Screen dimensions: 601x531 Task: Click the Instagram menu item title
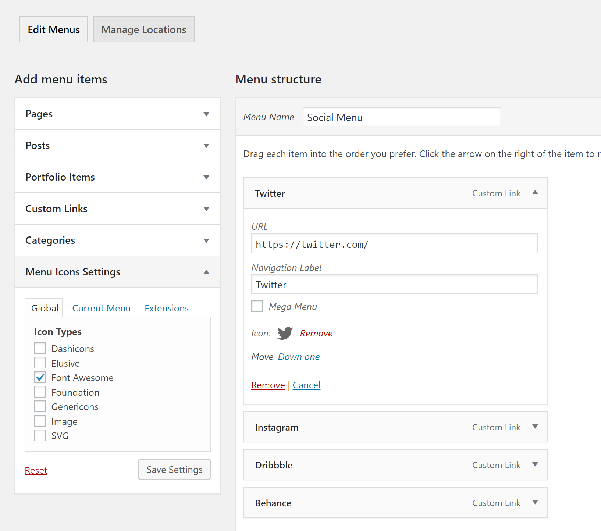click(x=277, y=427)
